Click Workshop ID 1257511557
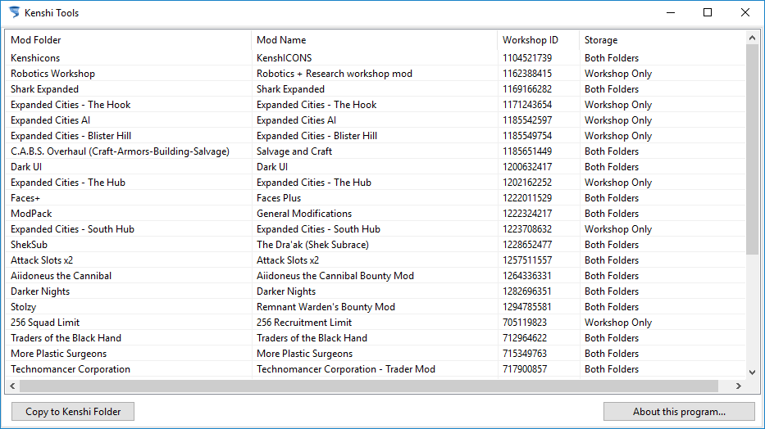 (x=527, y=260)
